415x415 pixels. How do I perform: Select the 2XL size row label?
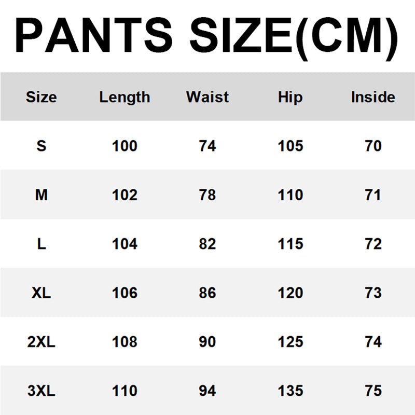(x=41, y=342)
